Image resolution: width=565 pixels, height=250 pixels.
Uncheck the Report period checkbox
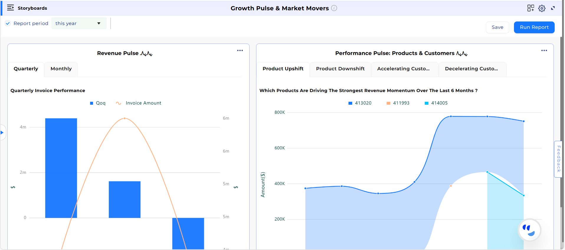tap(8, 24)
